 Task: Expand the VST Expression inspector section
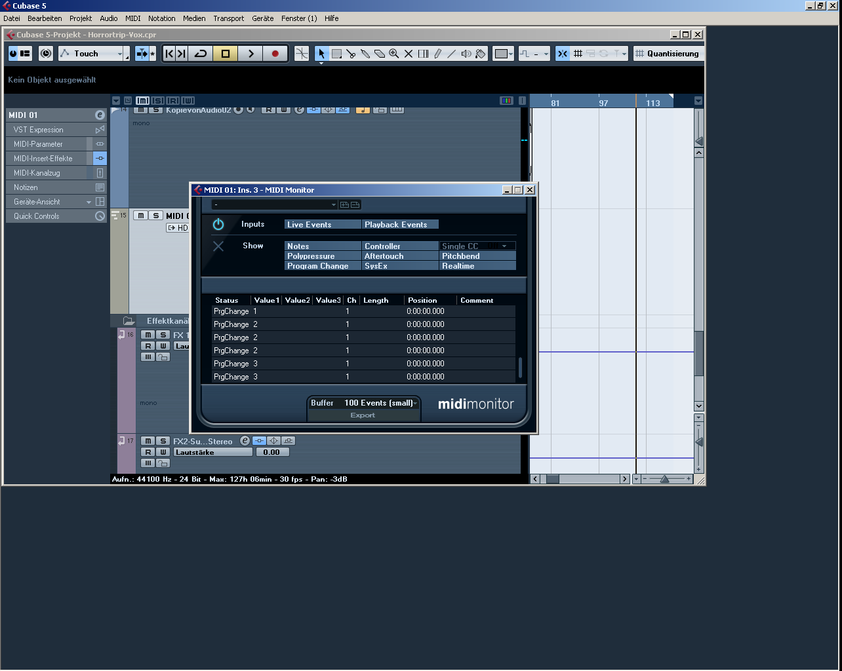[56, 130]
